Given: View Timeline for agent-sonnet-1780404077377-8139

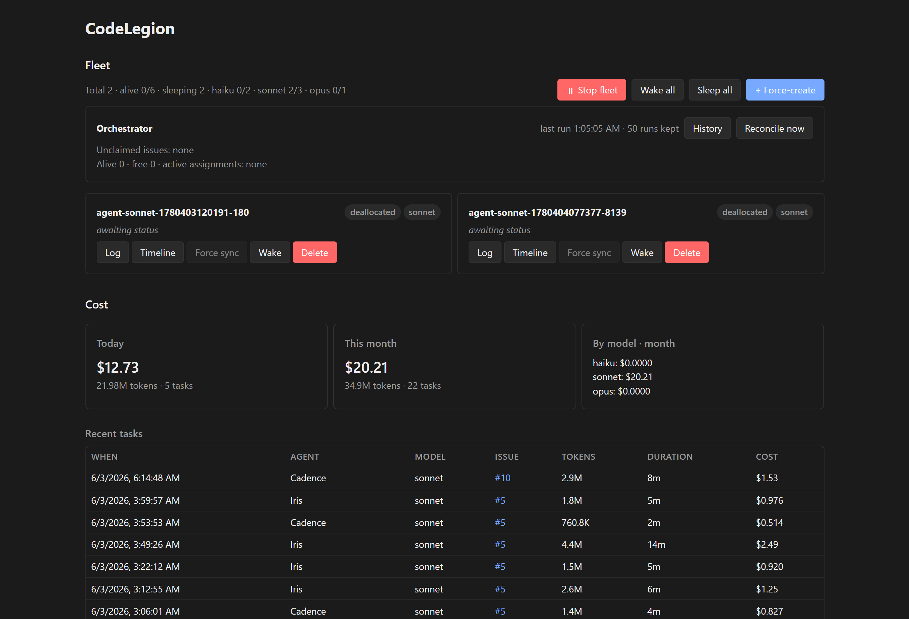Looking at the screenshot, I should tap(530, 252).
